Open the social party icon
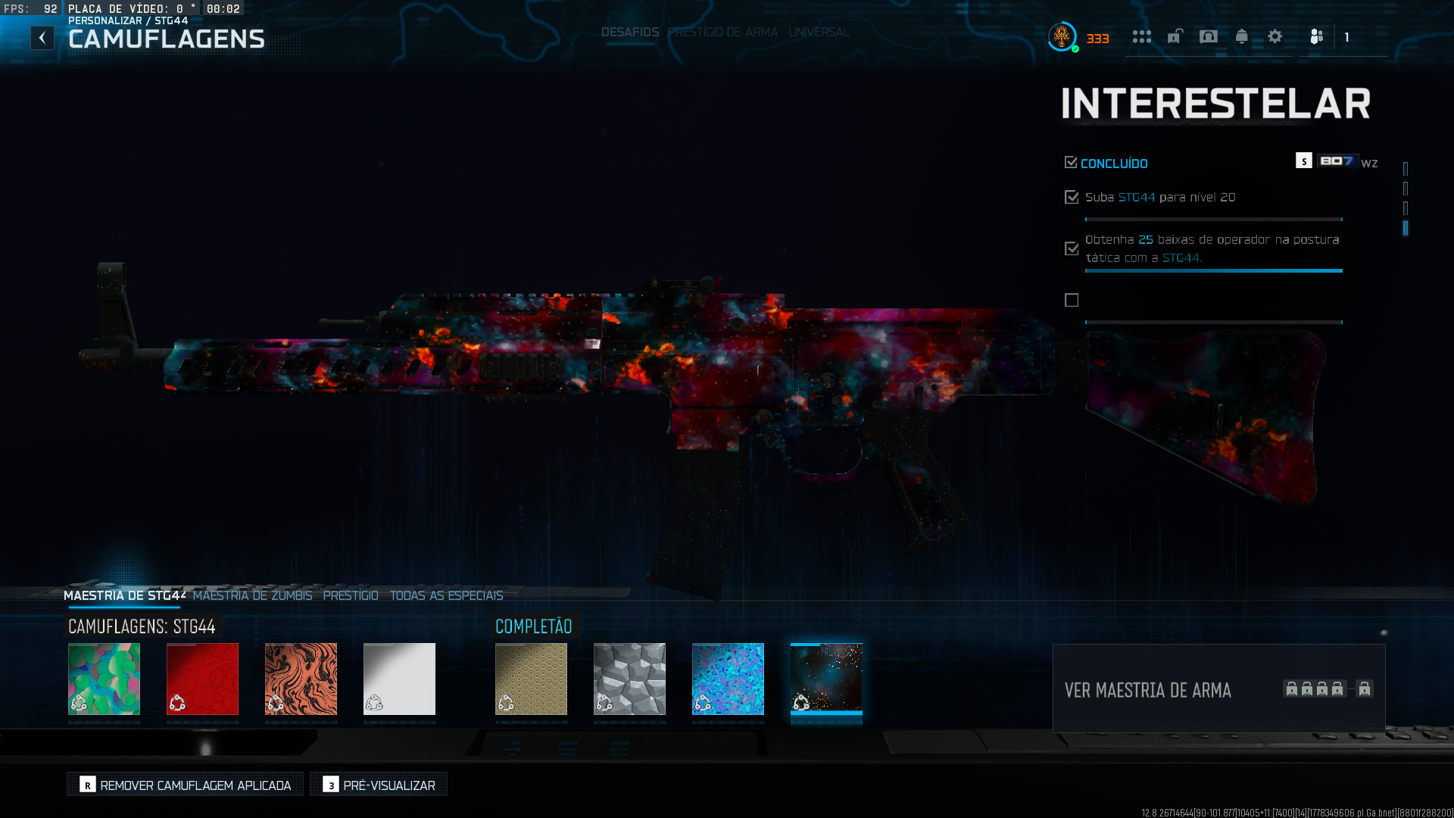Image resolution: width=1454 pixels, height=818 pixels. (x=1317, y=36)
